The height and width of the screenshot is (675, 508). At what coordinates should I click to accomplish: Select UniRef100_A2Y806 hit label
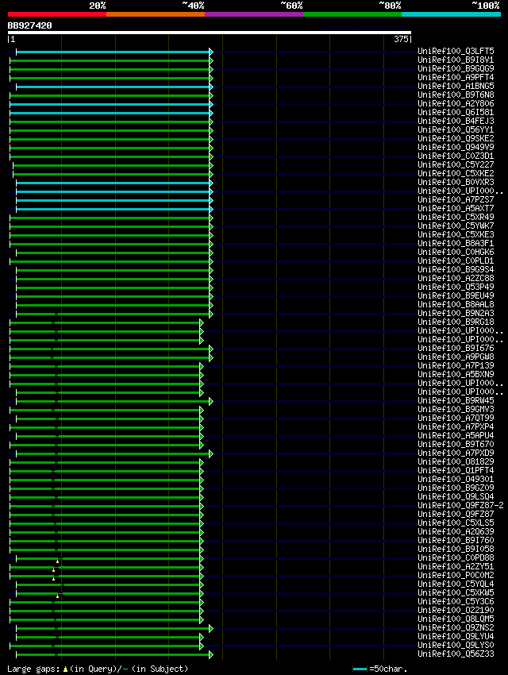[456, 104]
